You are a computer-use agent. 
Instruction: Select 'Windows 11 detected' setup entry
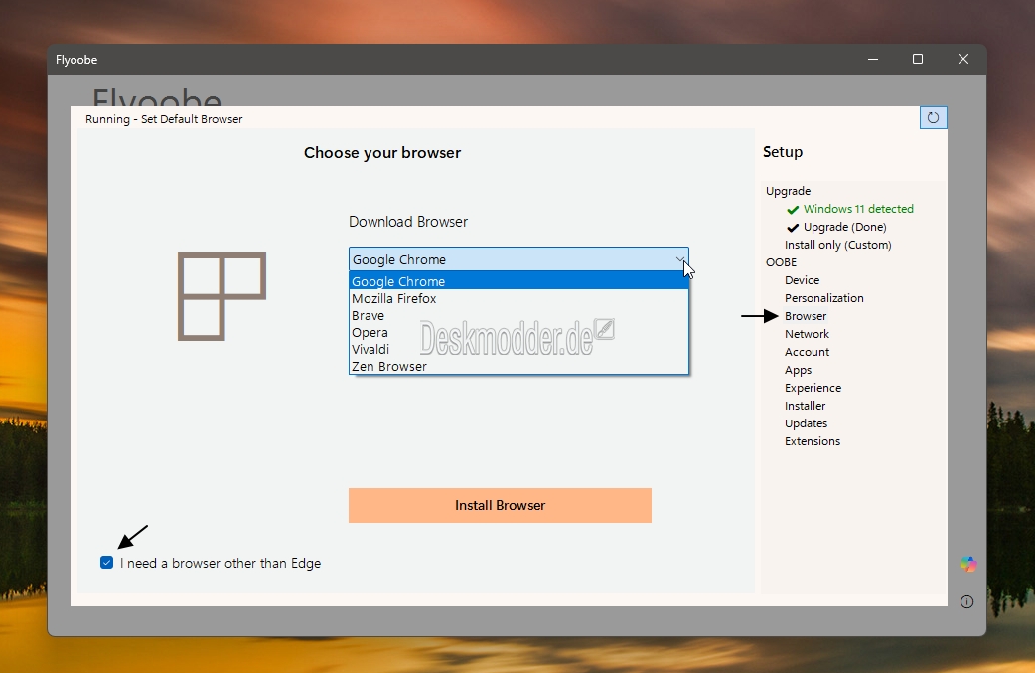(858, 209)
